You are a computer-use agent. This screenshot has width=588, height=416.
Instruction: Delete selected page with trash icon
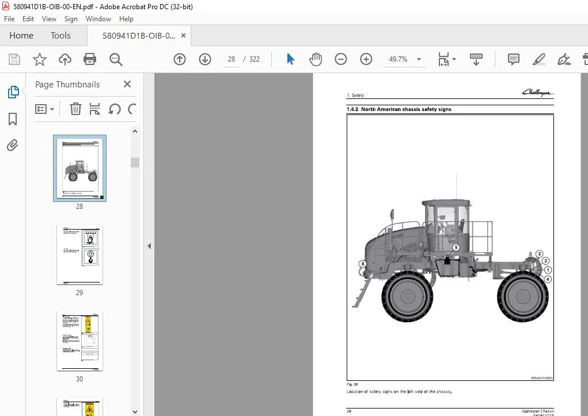(x=75, y=109)
